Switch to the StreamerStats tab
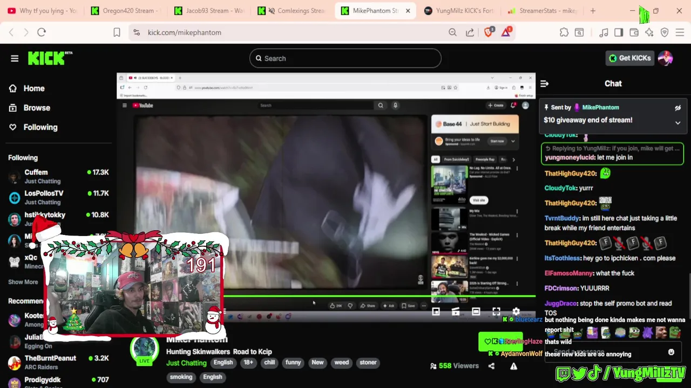The height and width of the screenshot is (388, 691). click(x=542, y=11)
